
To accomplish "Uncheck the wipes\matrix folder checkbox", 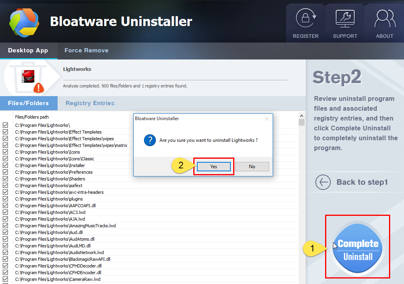I will pos(6,145).
